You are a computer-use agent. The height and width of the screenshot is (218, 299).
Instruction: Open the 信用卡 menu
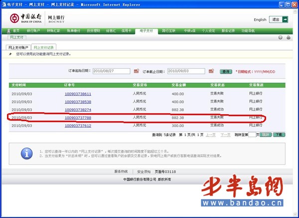pyautogui.click(x=127, y=31)
